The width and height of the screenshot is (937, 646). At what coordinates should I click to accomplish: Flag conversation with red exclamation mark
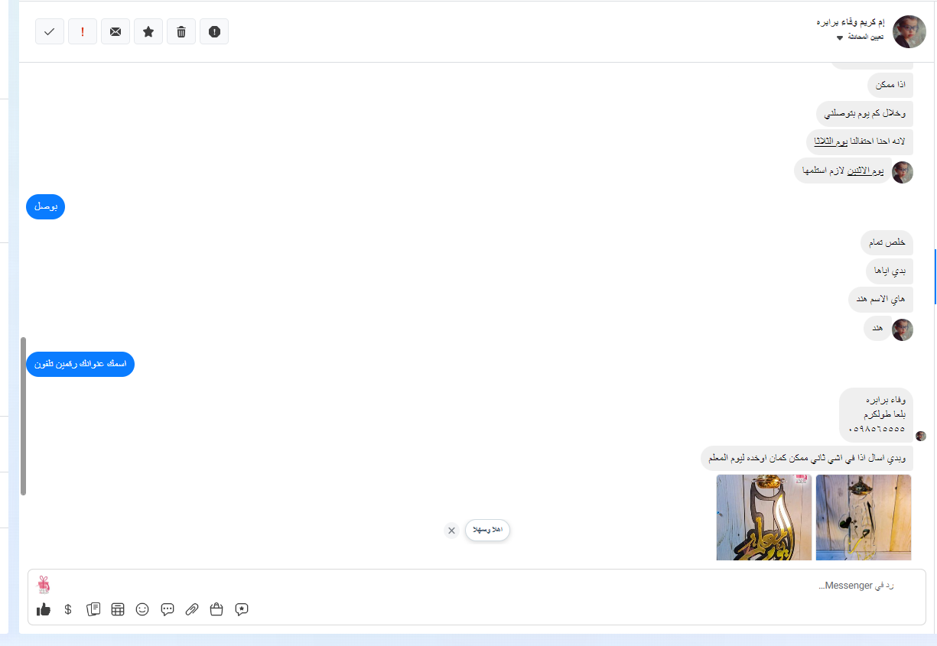tap(83, 31)
